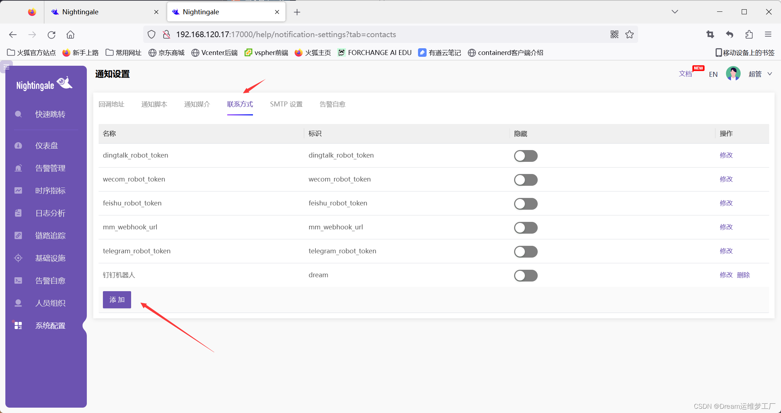This screenshot has width=781, height=413.
Task: Bookmark page with star icon
Action: (x=630, y=34)
